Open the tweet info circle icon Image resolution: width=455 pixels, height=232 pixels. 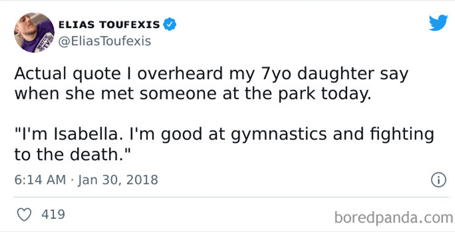click(438, 180)
